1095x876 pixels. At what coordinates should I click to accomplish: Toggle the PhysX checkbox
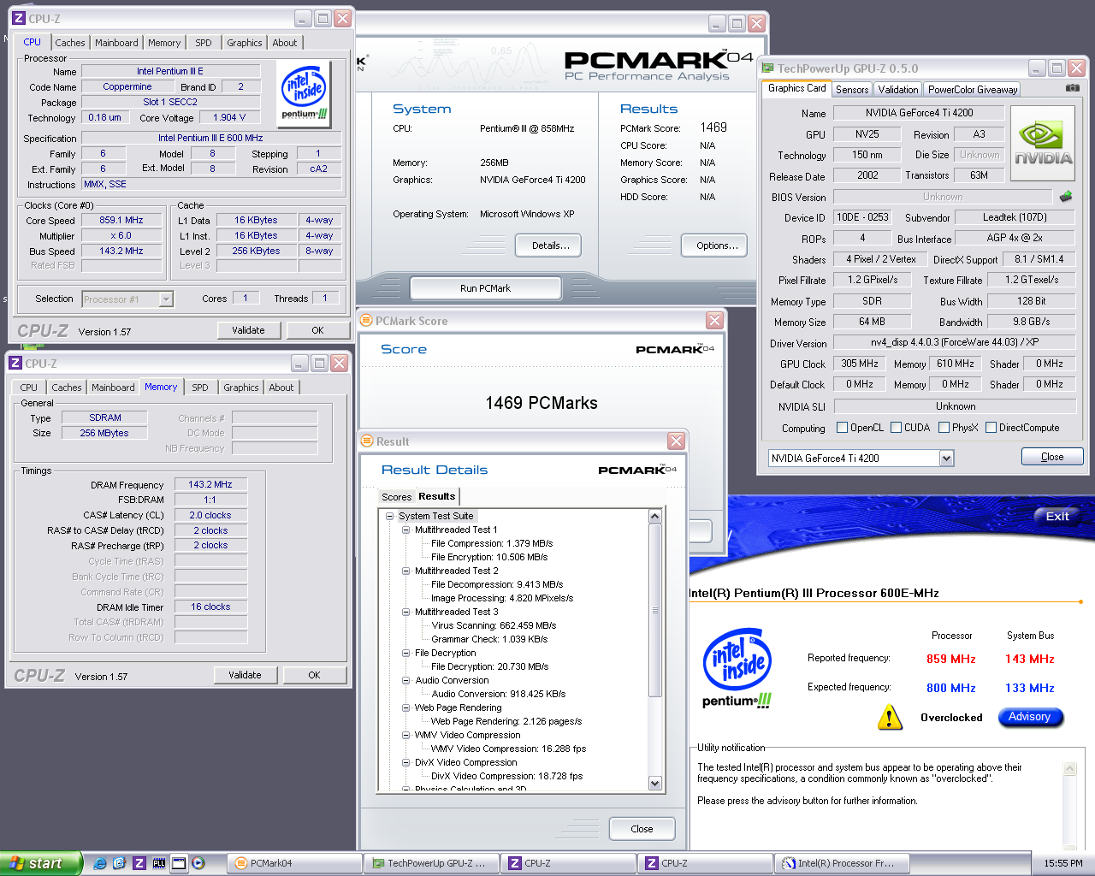coord(944,428)
